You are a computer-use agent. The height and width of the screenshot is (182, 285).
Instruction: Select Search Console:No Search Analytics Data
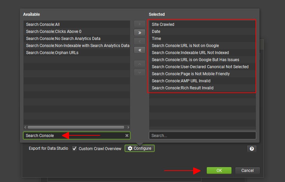click(77, 39)
